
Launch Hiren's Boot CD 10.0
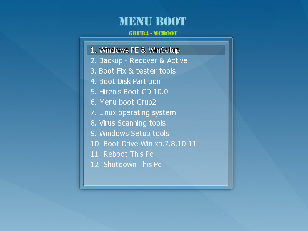pyautogui.click(x=129, y=92)
